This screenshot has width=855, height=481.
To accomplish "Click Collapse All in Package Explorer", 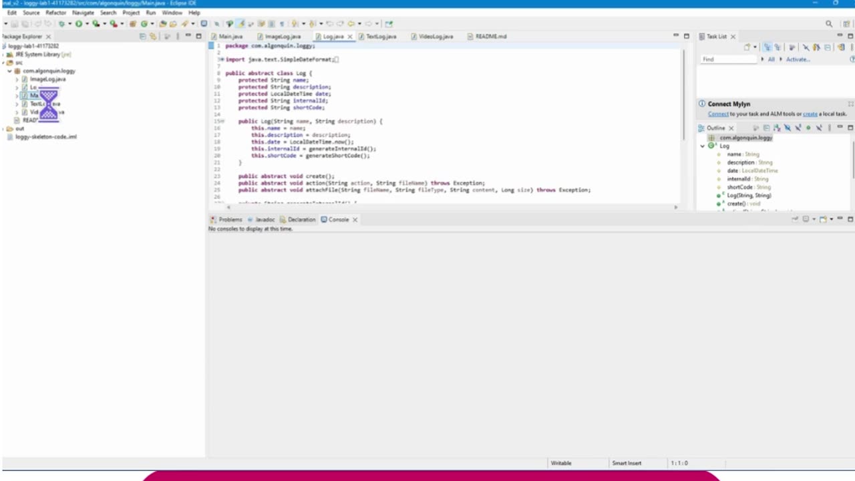I will coord(143,36).
